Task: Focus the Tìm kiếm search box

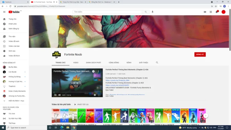Action: tap(107, 12)
